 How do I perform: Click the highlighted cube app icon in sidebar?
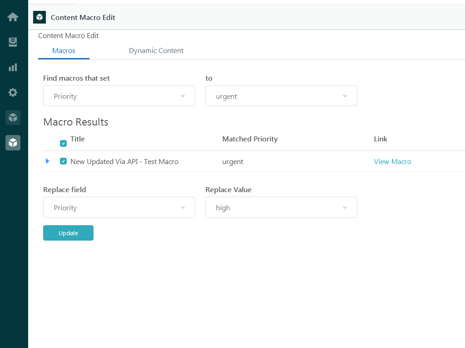[13, 143]
